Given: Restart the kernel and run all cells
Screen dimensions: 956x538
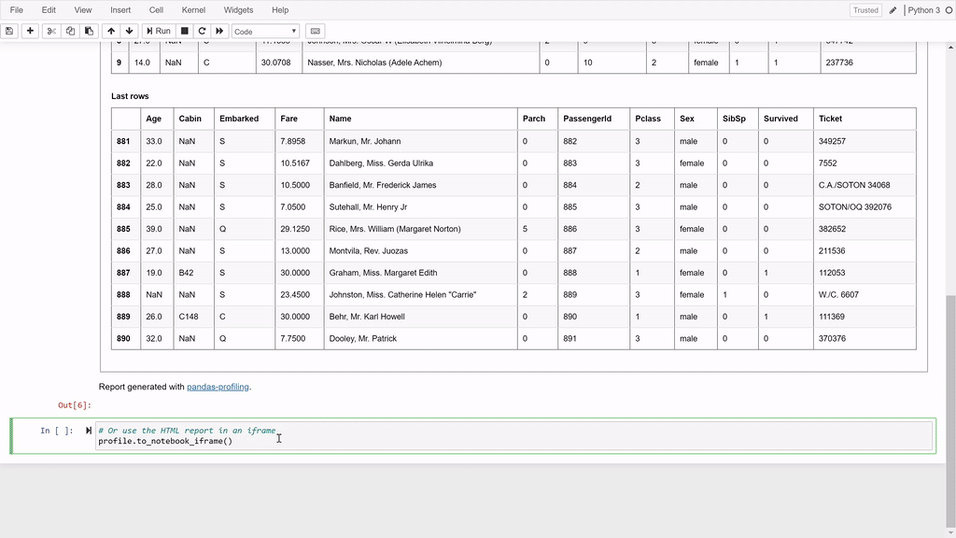Looking at the screenshot, I should tap(220, 30).
